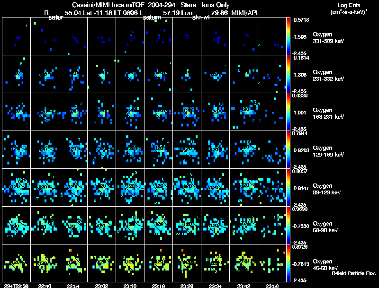Click the Log Cnts colorbar heading
379x288 pixels.
point(349,5)
